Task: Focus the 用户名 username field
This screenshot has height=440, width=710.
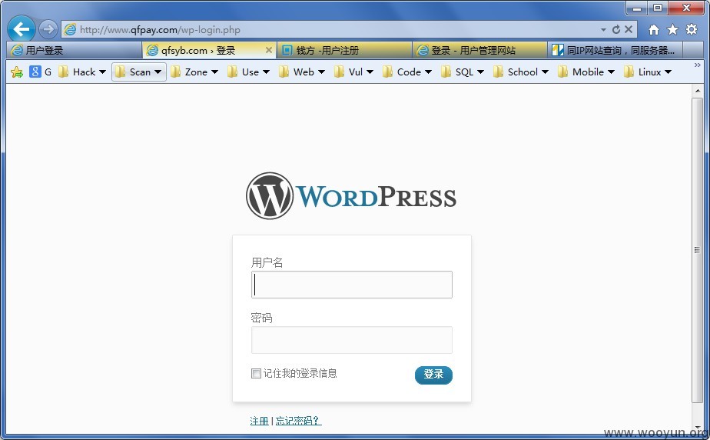Action: 352,285
